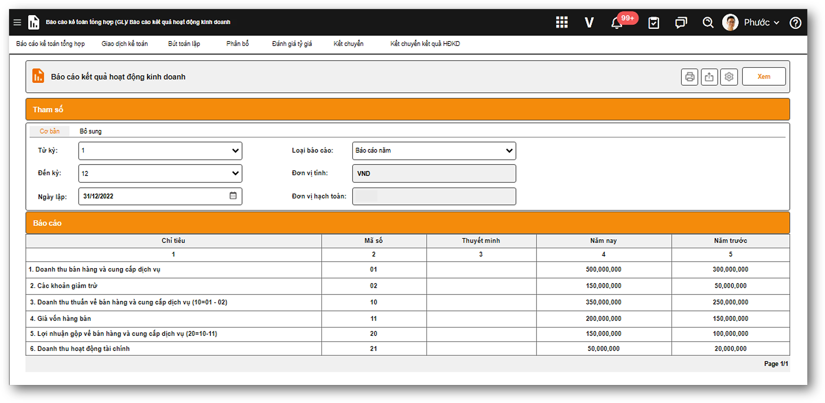The width and height of the screenshot is (825, 403).
Task: Click the 250,000,000 cell
Action: (x=730, y=302)
